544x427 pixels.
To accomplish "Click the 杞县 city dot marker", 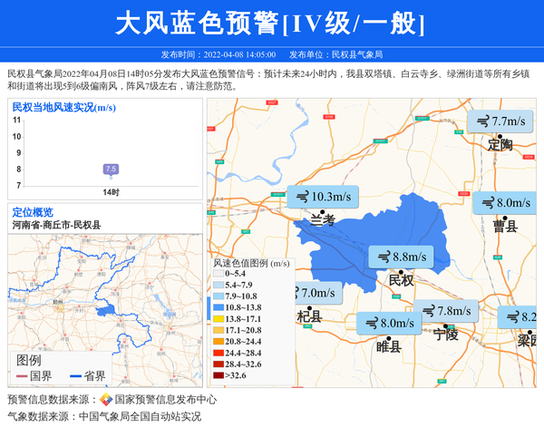I will 309,308.
